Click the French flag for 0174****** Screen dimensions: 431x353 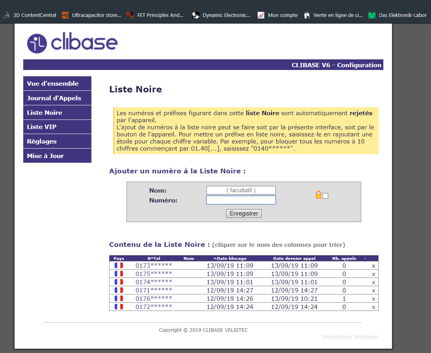click(119, 282)
